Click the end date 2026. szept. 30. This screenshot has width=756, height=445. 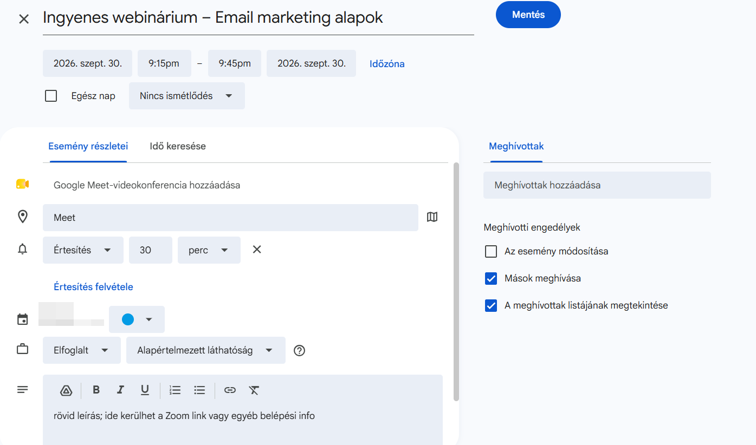tap(312, 63)
